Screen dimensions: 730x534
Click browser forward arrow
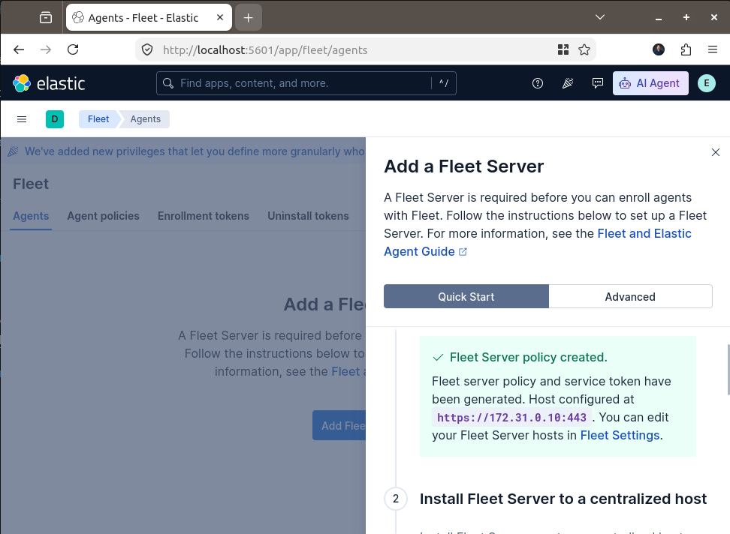[46, 49]
